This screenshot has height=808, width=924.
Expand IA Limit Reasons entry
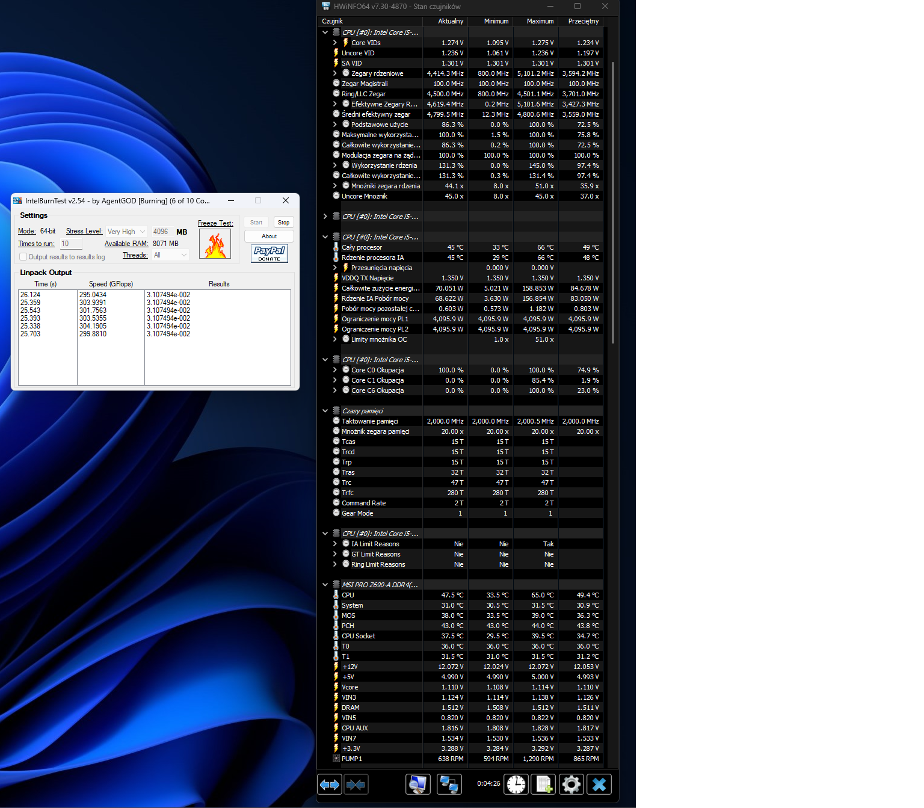pyautogui.click(x=335, y=544)
